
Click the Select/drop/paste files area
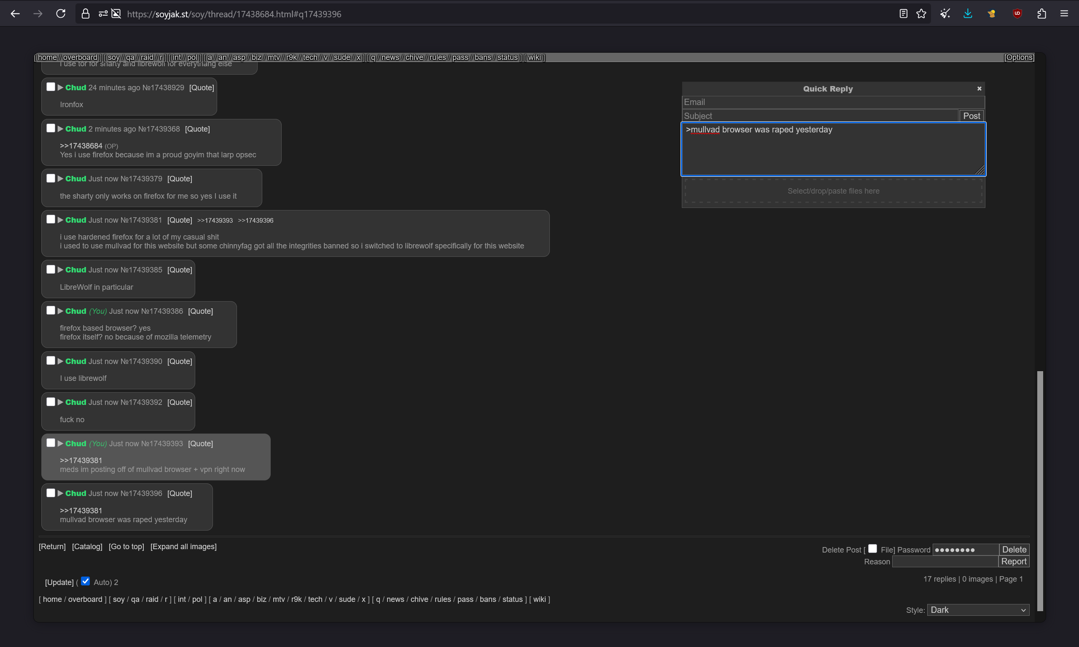(x=833, y=191)
